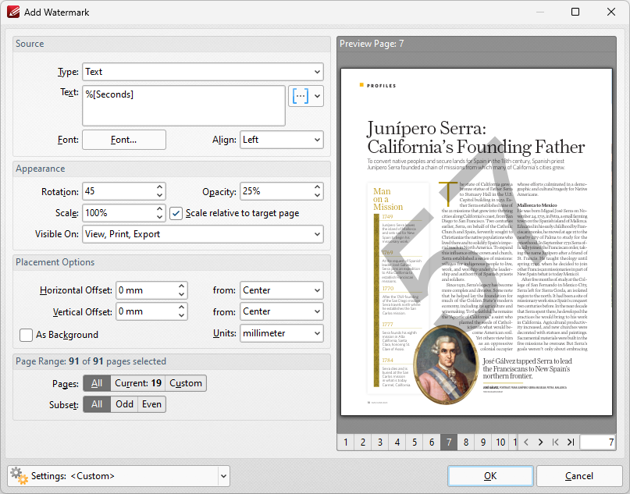Viewport: 630px width, 494px height.
Task: Select Even pages subset
Action: coord(152,404)
